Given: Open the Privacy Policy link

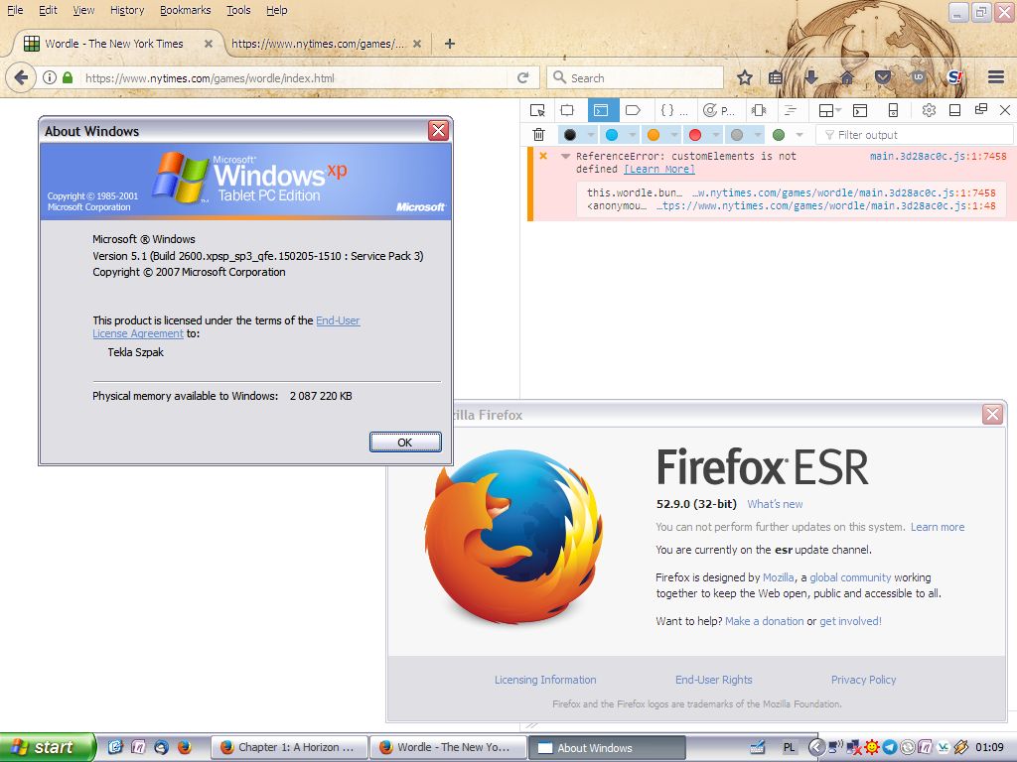Looking at the screenshot, I should [863, 680].
